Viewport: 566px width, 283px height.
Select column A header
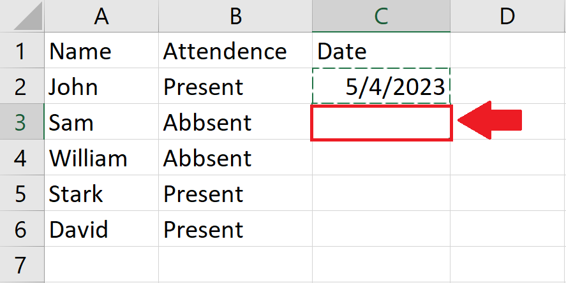101,16
